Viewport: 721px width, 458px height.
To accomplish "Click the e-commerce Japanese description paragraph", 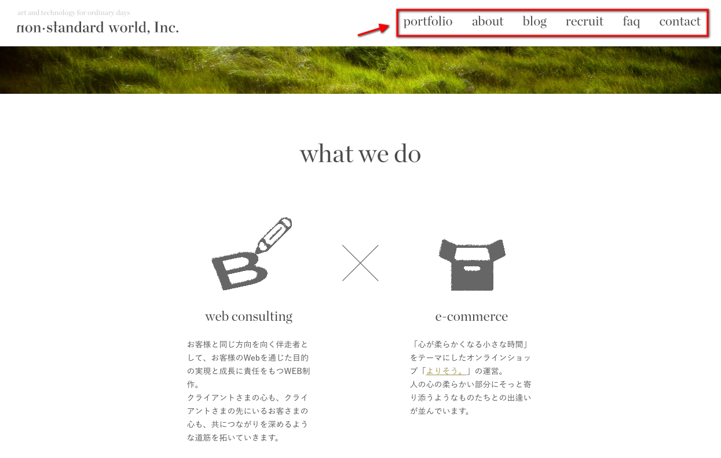I will coord(471,378).
